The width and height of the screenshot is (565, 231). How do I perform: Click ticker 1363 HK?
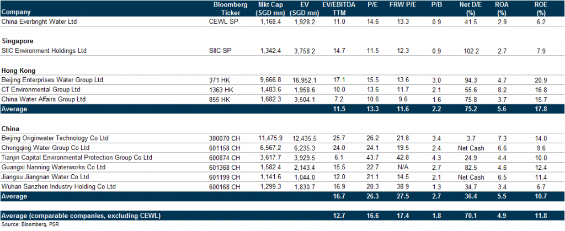(221, 89)
